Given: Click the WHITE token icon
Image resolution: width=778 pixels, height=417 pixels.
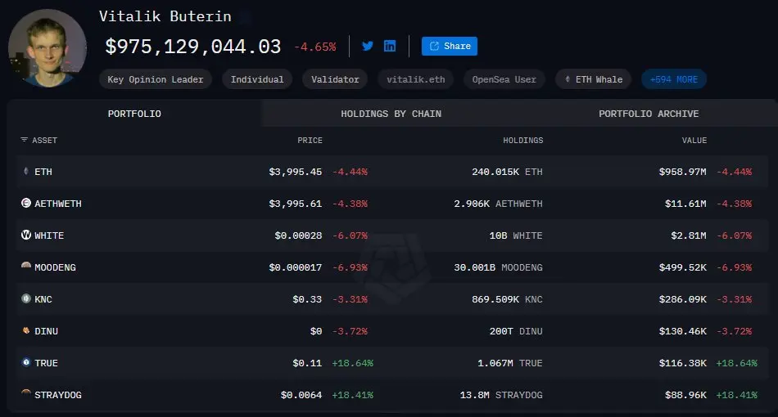Looking at the screenshot, I should coord(26,235).
